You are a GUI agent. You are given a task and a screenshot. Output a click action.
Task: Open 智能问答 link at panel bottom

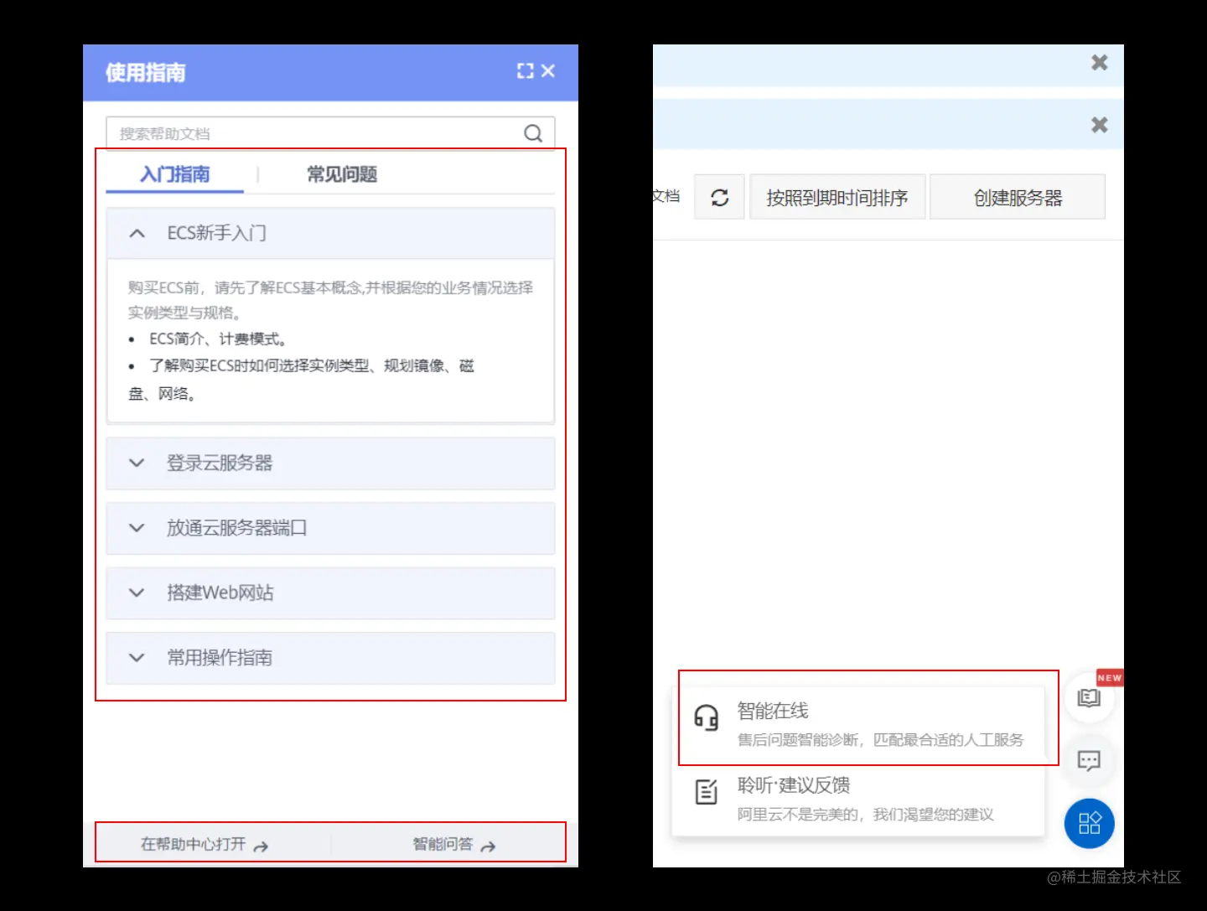pos(453,844)
